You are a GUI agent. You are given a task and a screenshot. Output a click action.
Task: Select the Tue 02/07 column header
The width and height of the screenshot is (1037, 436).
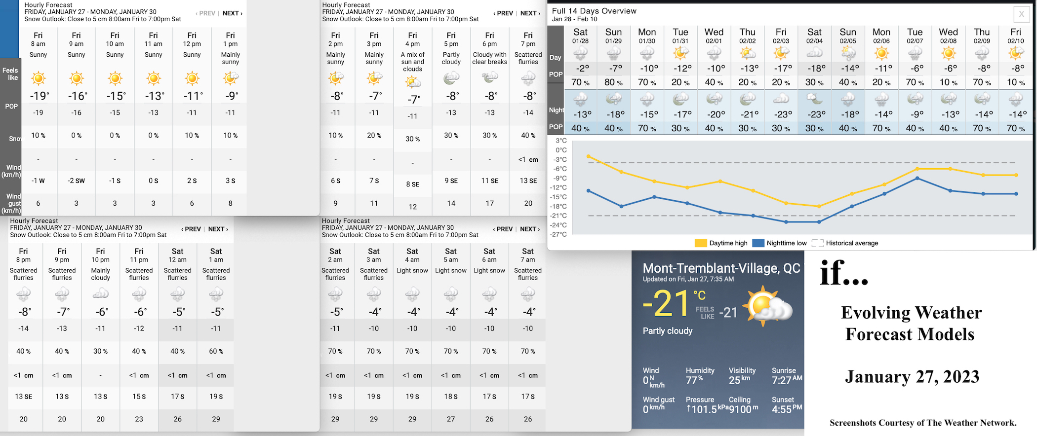pyautogui.click(x=915, y=36)
